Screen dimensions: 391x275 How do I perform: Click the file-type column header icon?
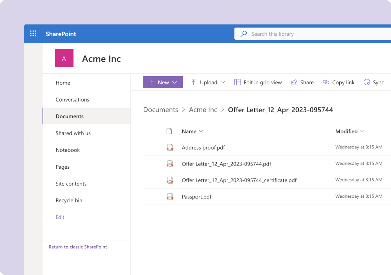(169, 131)
